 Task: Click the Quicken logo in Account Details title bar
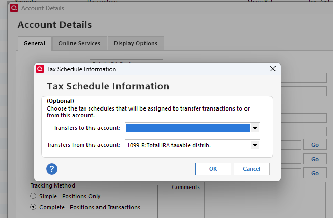click(14, 8)
